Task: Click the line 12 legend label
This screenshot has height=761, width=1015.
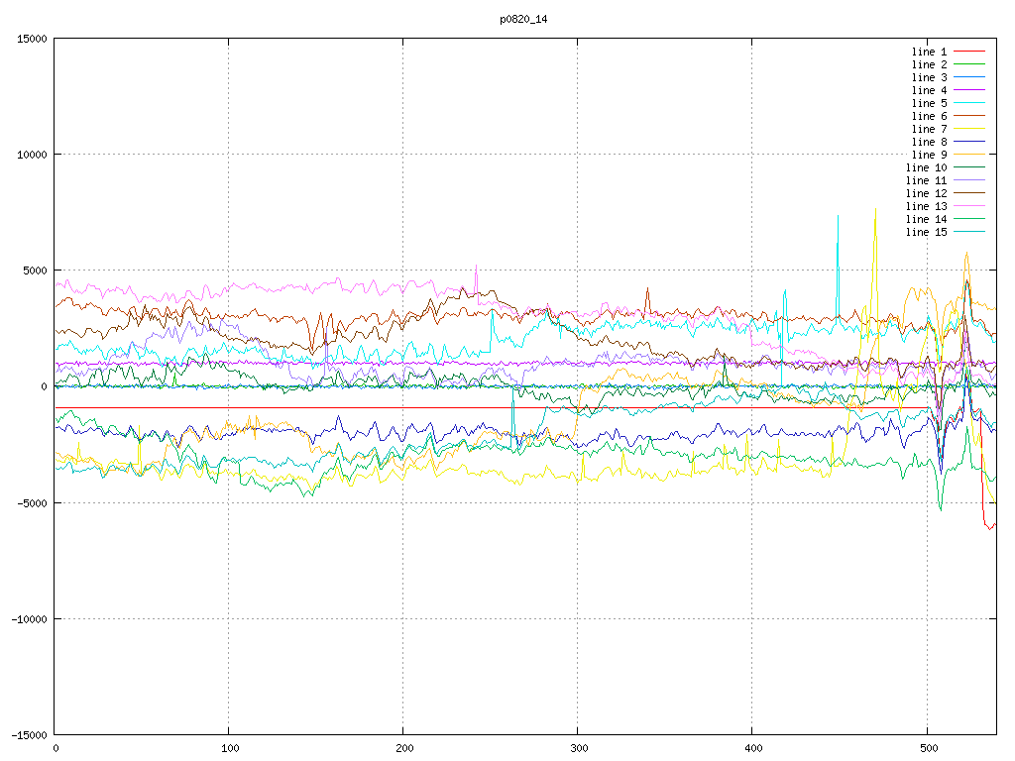Action: (926, 193)
